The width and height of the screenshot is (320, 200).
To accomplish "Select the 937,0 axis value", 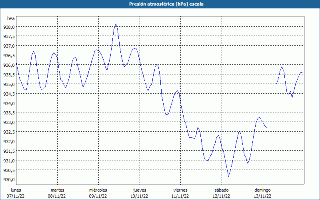I will (9, 46).
